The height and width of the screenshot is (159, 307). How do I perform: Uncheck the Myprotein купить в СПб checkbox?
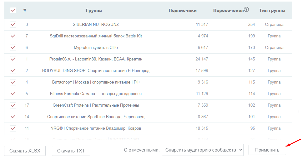click(x=13, y=48)
